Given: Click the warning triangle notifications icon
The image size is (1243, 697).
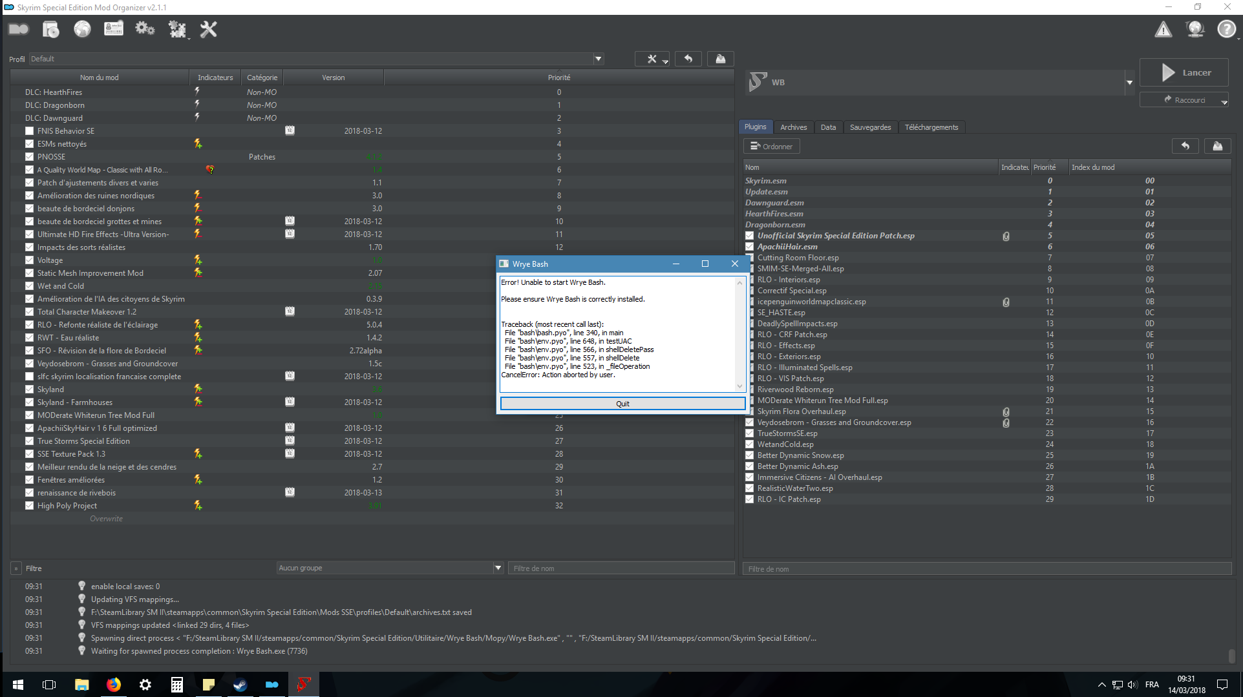Looking at the screenshot, I should coord(1163,29).
